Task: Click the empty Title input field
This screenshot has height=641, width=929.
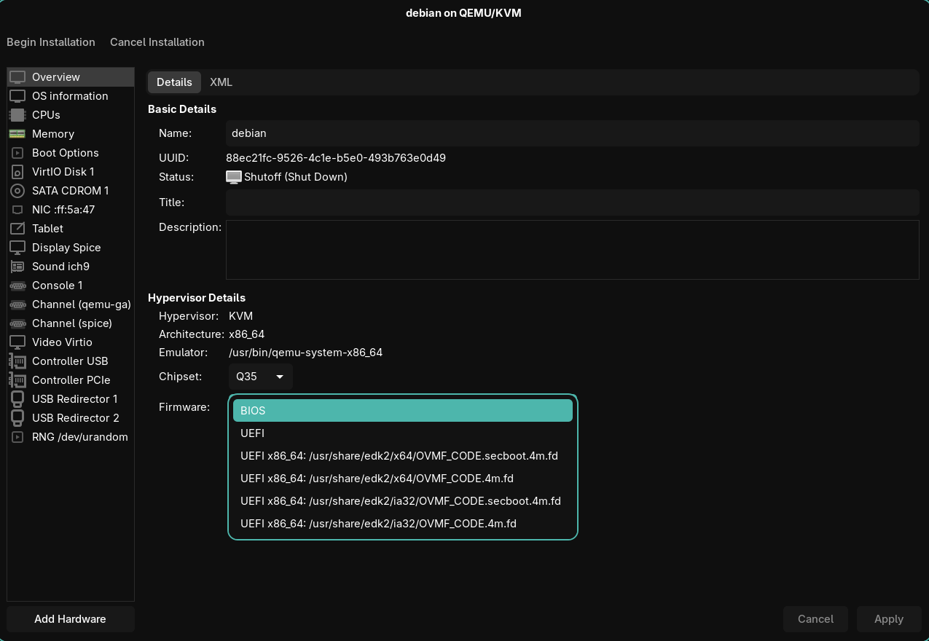Action: (572, 202)
